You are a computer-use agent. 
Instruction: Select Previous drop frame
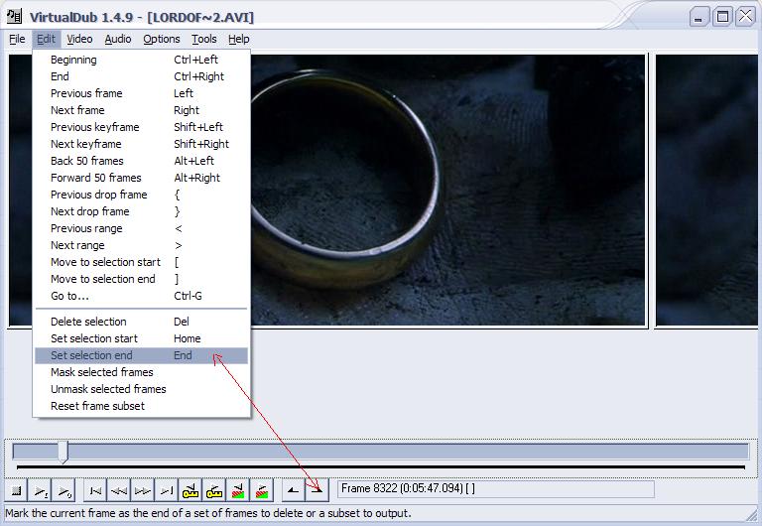pos(142,195)
